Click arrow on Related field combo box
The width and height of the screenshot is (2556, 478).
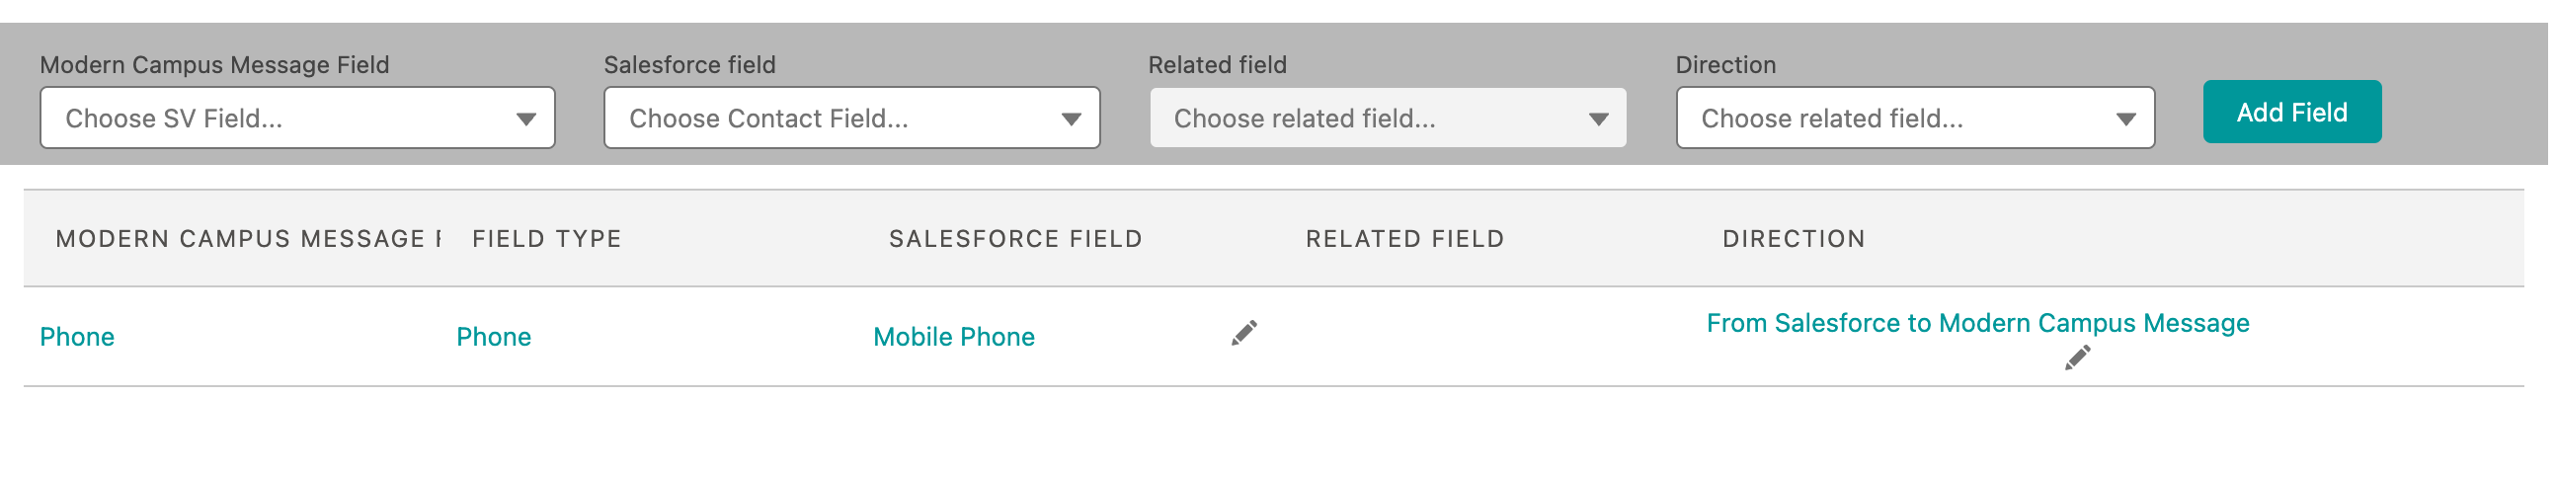click(1599, 119)
